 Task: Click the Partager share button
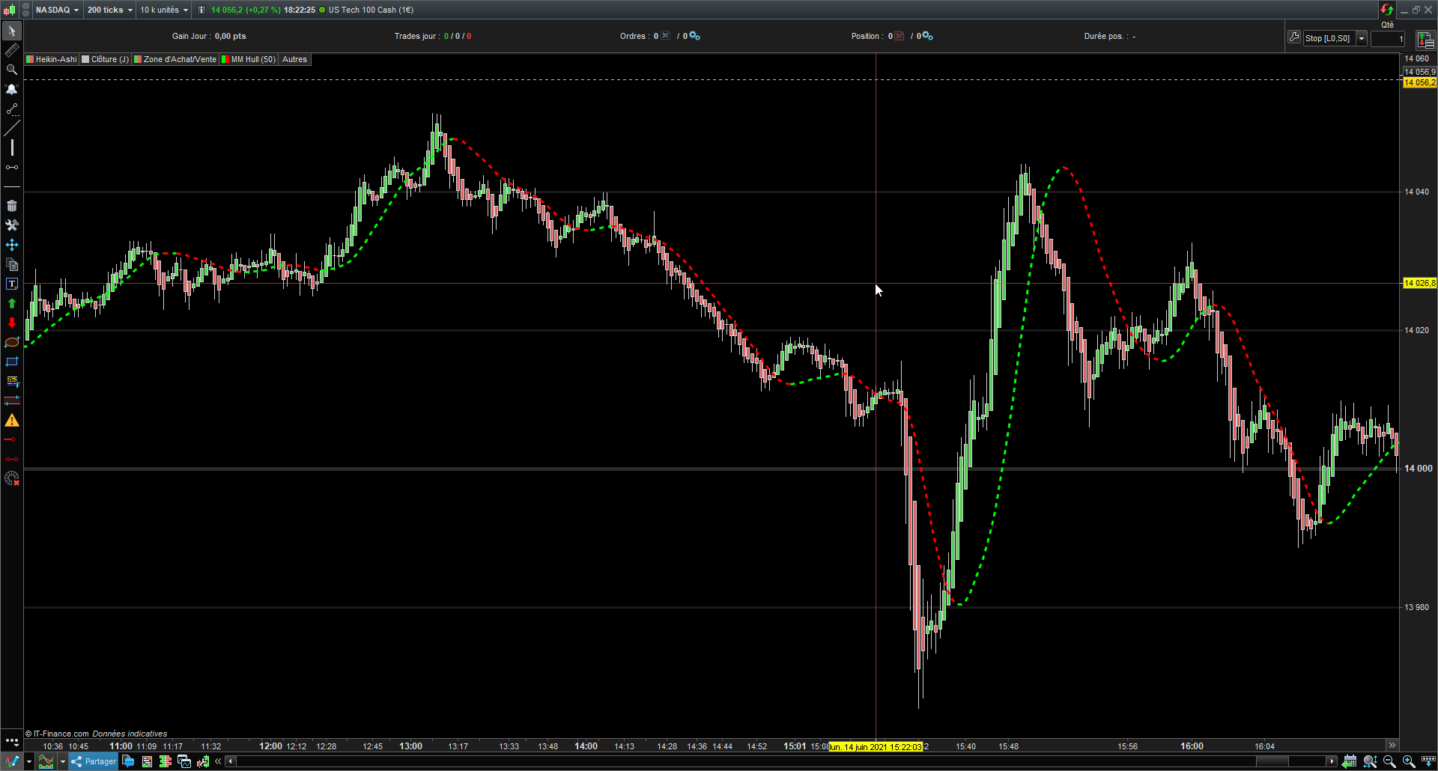[x=94, y=761]
